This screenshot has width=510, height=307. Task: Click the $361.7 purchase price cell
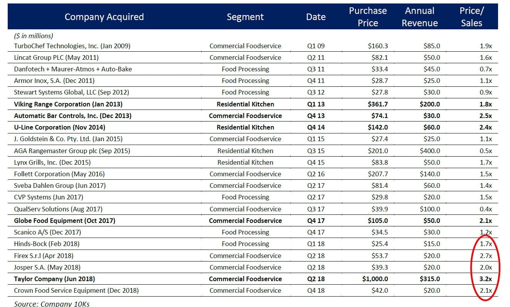tap(377, 104)
